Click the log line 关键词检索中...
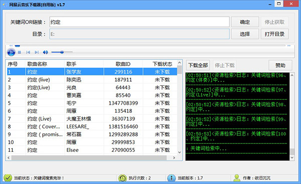The image size is (301, 184). (206, 148)
